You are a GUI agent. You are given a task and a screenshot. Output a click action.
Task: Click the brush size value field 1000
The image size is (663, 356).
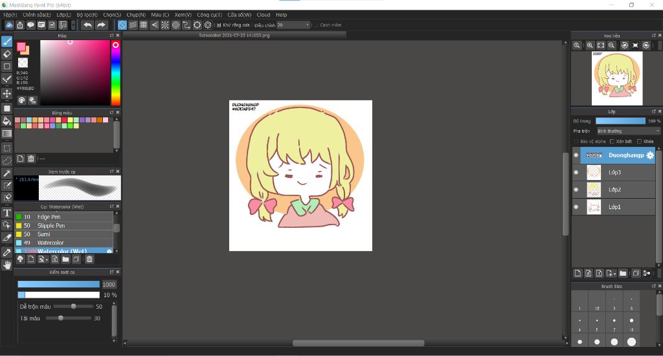109,285
